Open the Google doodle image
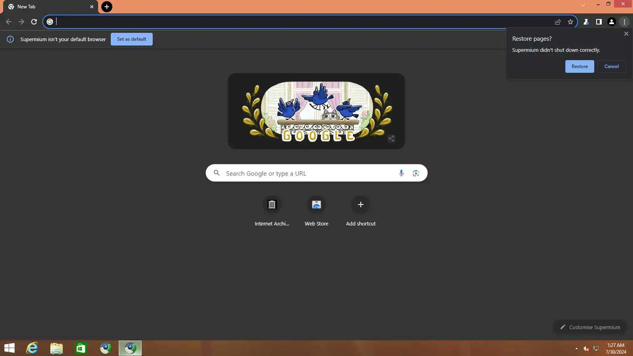Screen dimensions: 633x356 [x=316, y=111]
